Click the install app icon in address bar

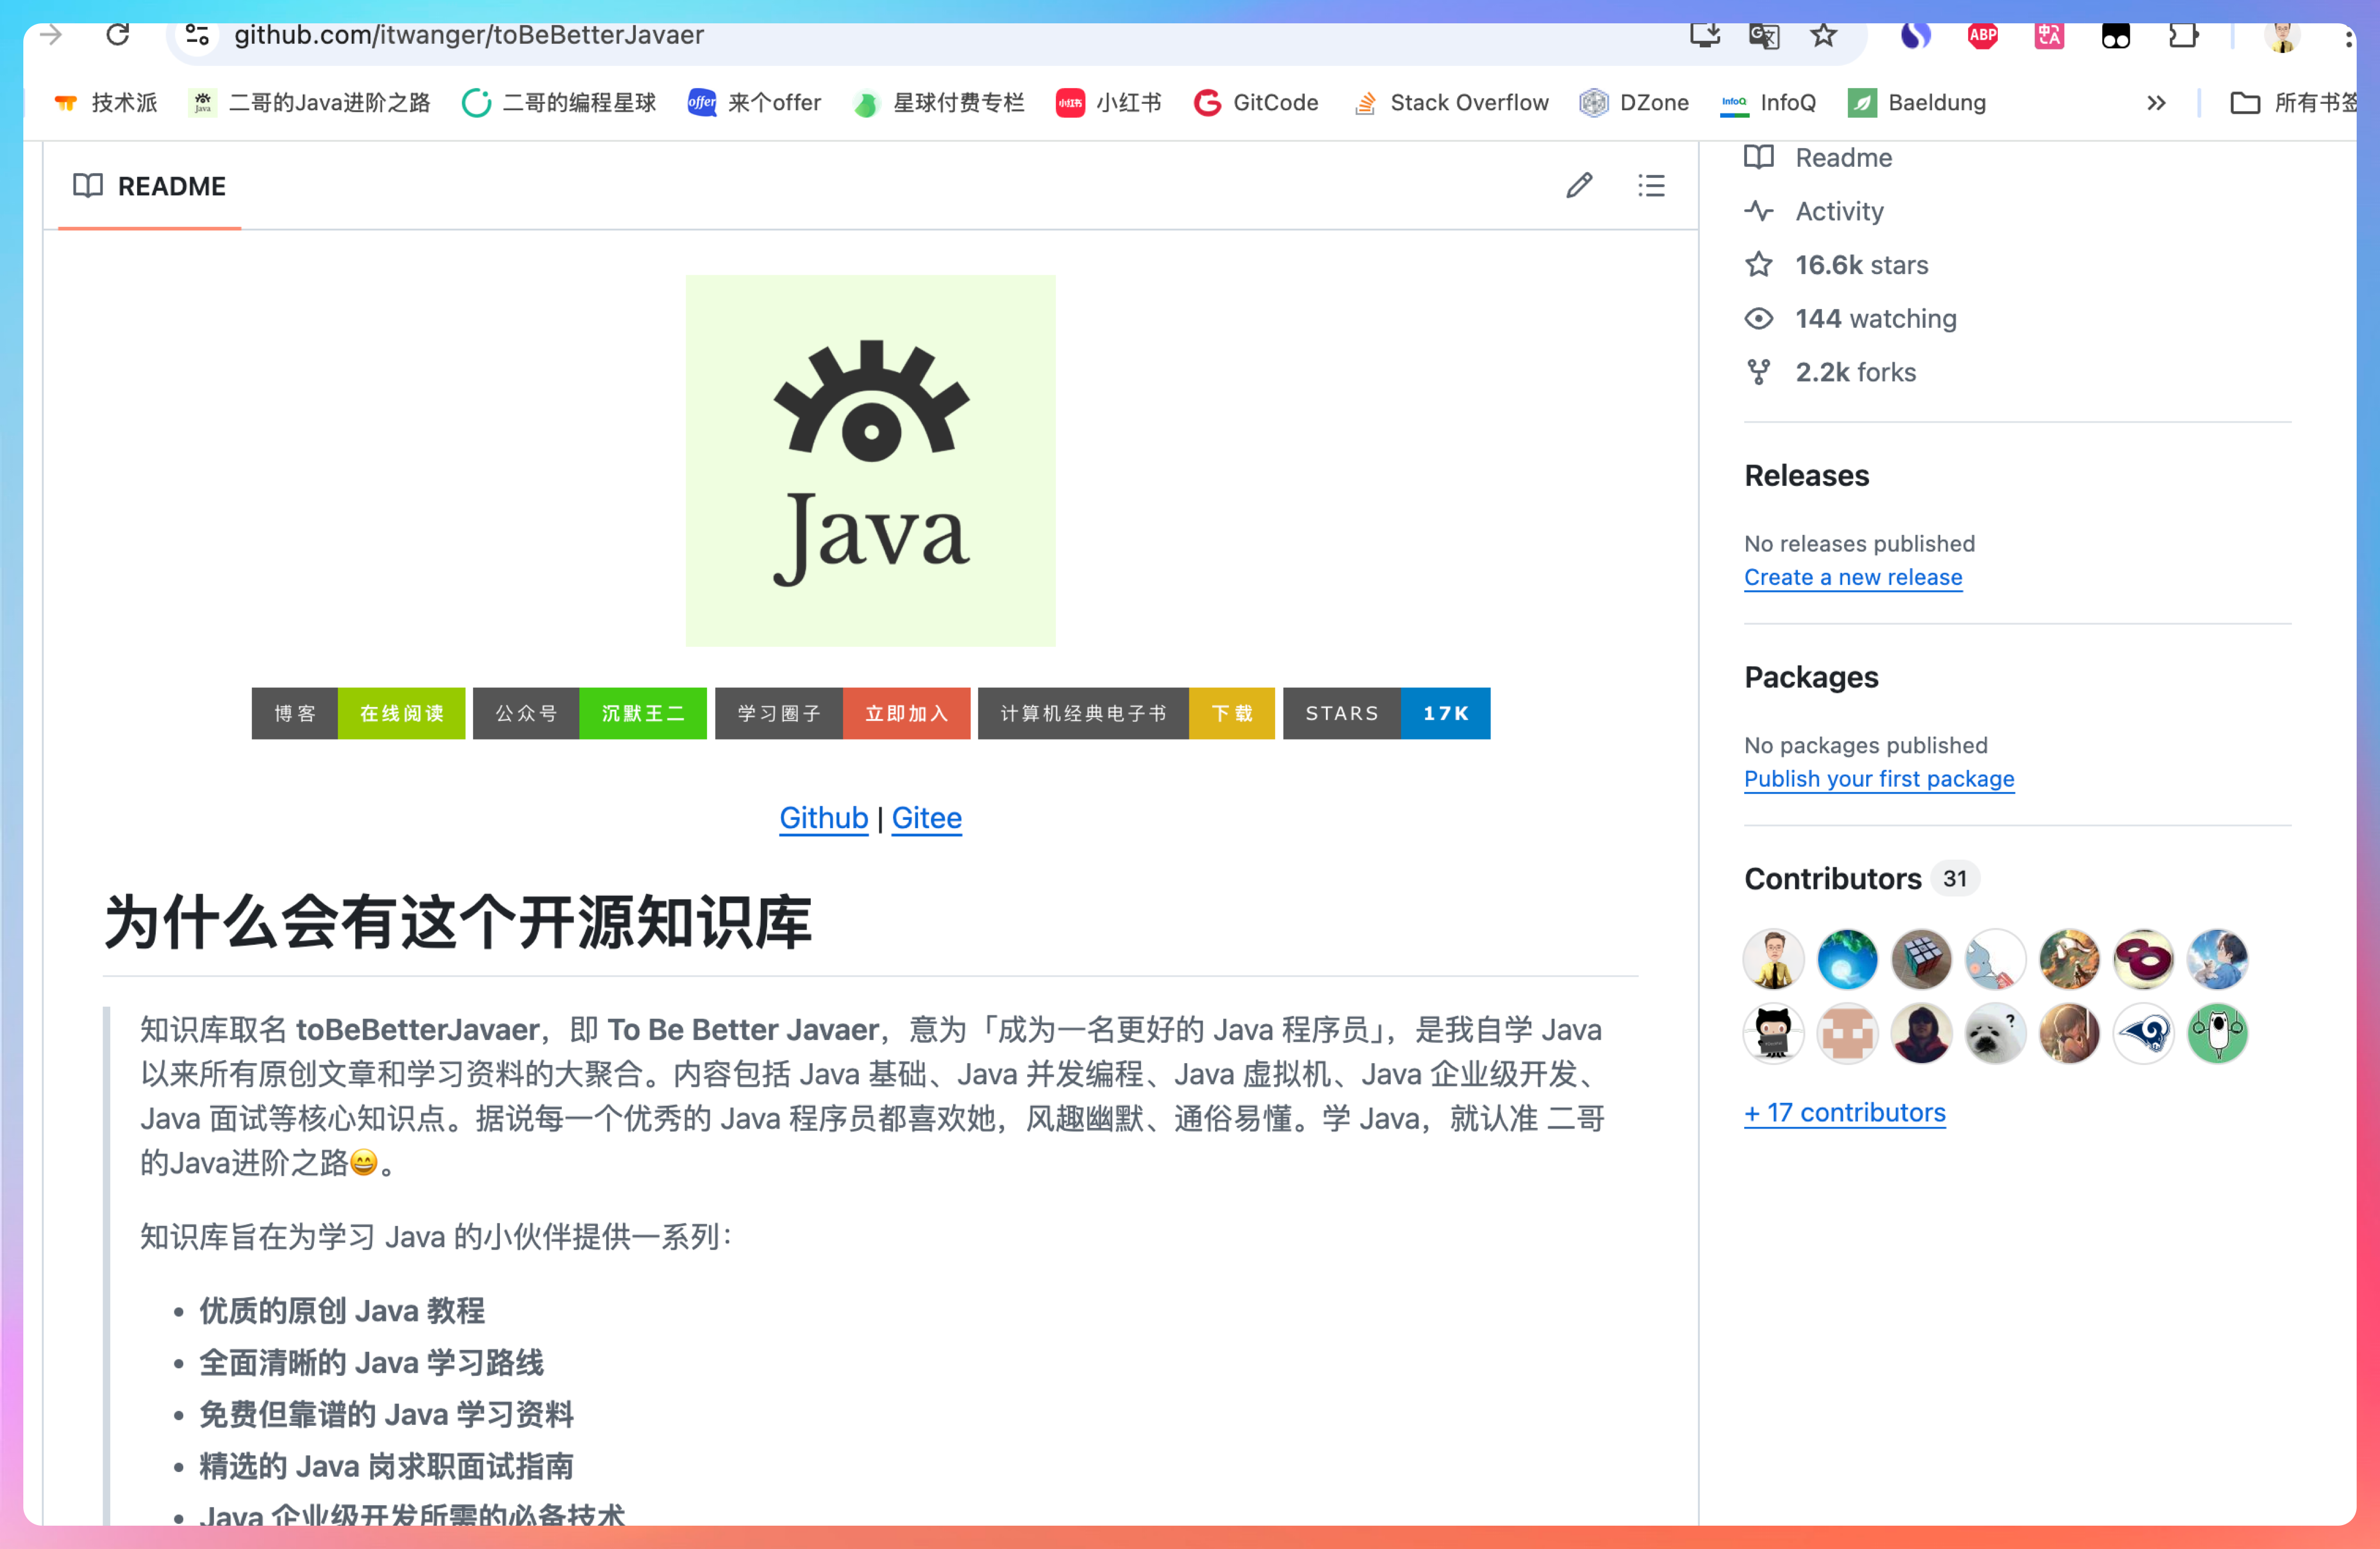(1705, 35)
